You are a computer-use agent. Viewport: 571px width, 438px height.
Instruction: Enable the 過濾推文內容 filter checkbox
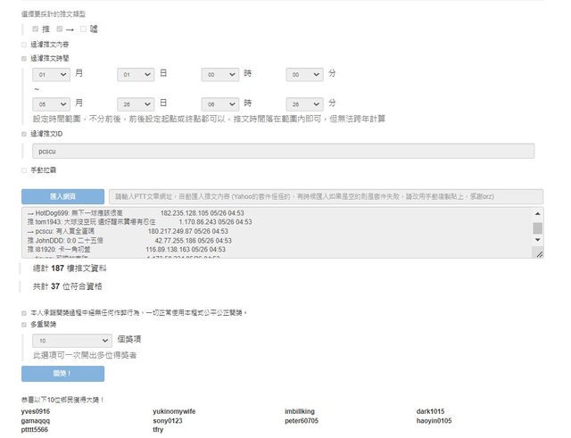coord(24,44)
